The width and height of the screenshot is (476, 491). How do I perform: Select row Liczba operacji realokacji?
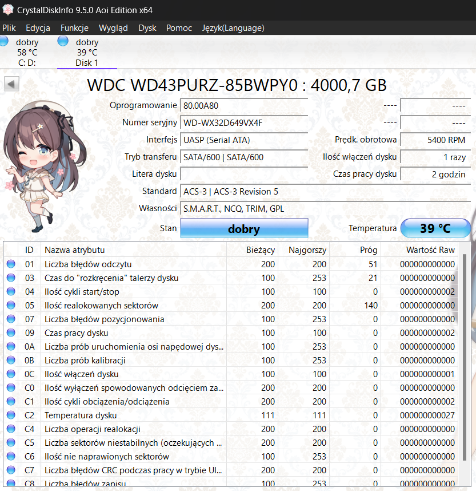(231, 429)
